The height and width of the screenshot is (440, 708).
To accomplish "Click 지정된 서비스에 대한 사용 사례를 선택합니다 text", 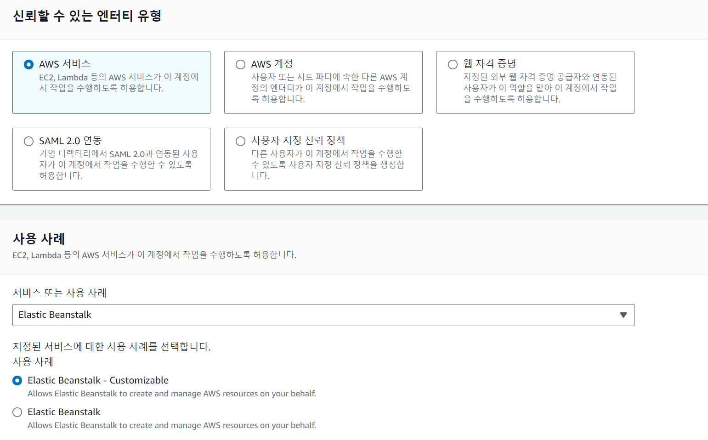I will click(x=112, y=347).
